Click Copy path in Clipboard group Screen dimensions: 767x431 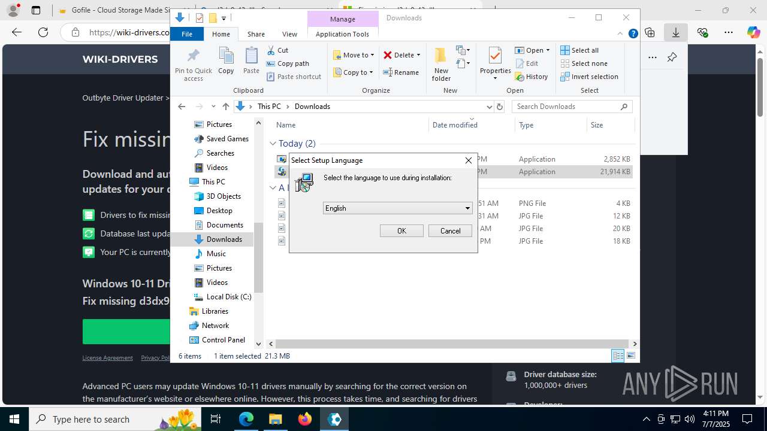pos(288,63)
